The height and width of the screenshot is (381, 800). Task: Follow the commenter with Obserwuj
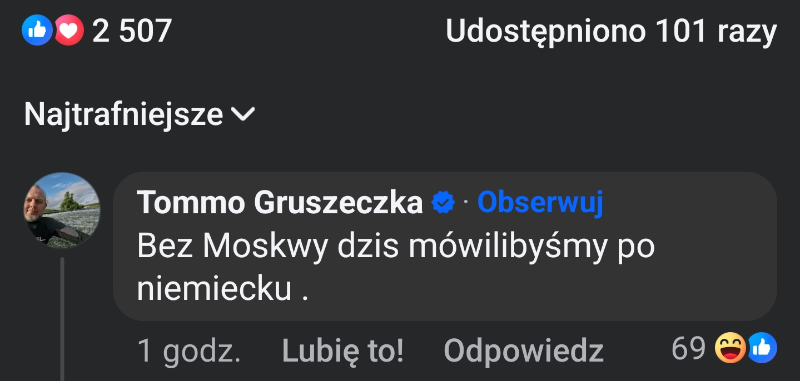click(540, 203)
